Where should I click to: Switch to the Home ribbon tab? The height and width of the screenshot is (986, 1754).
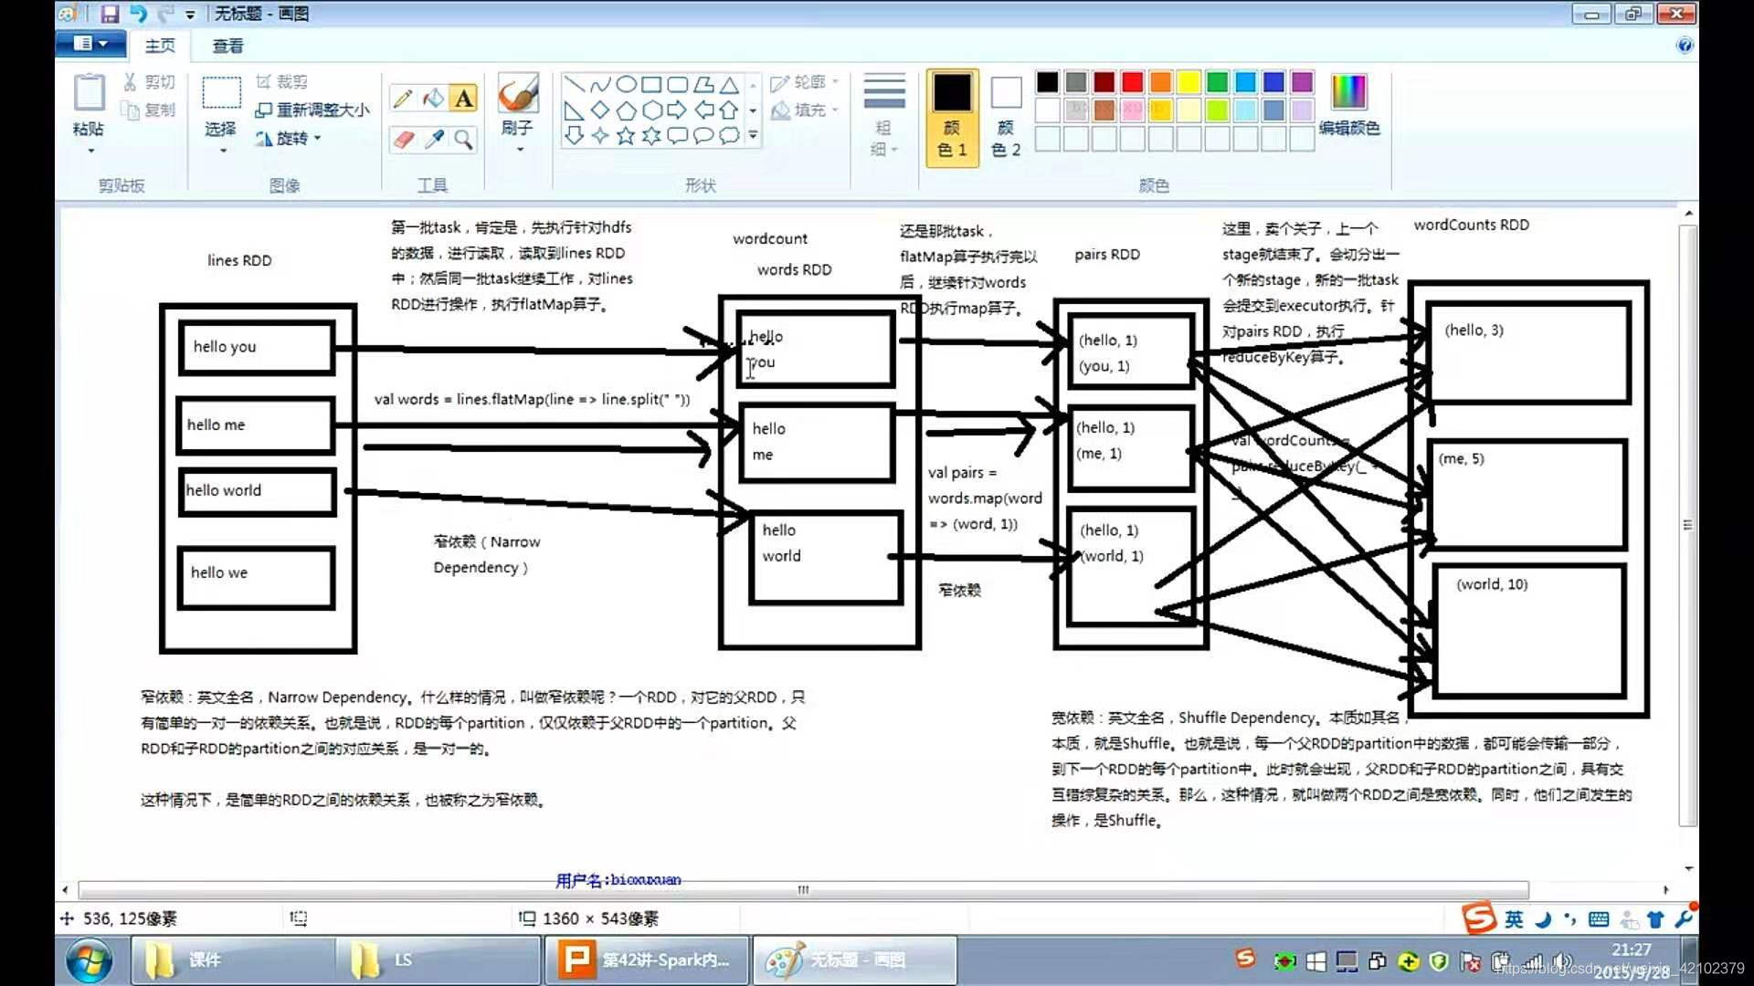click(x=160, y=46)
